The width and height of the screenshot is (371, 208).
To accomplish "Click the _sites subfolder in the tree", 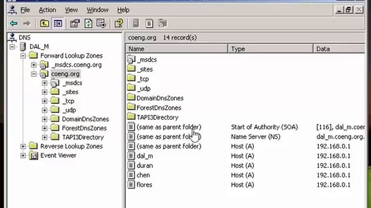I will point(70,92).
